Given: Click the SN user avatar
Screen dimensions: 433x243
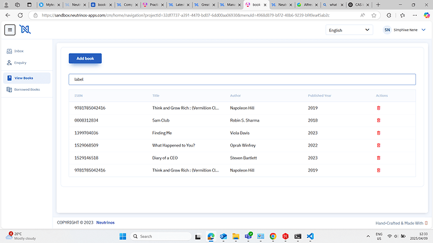Looking at the screenshot, I should click(387, 30).
